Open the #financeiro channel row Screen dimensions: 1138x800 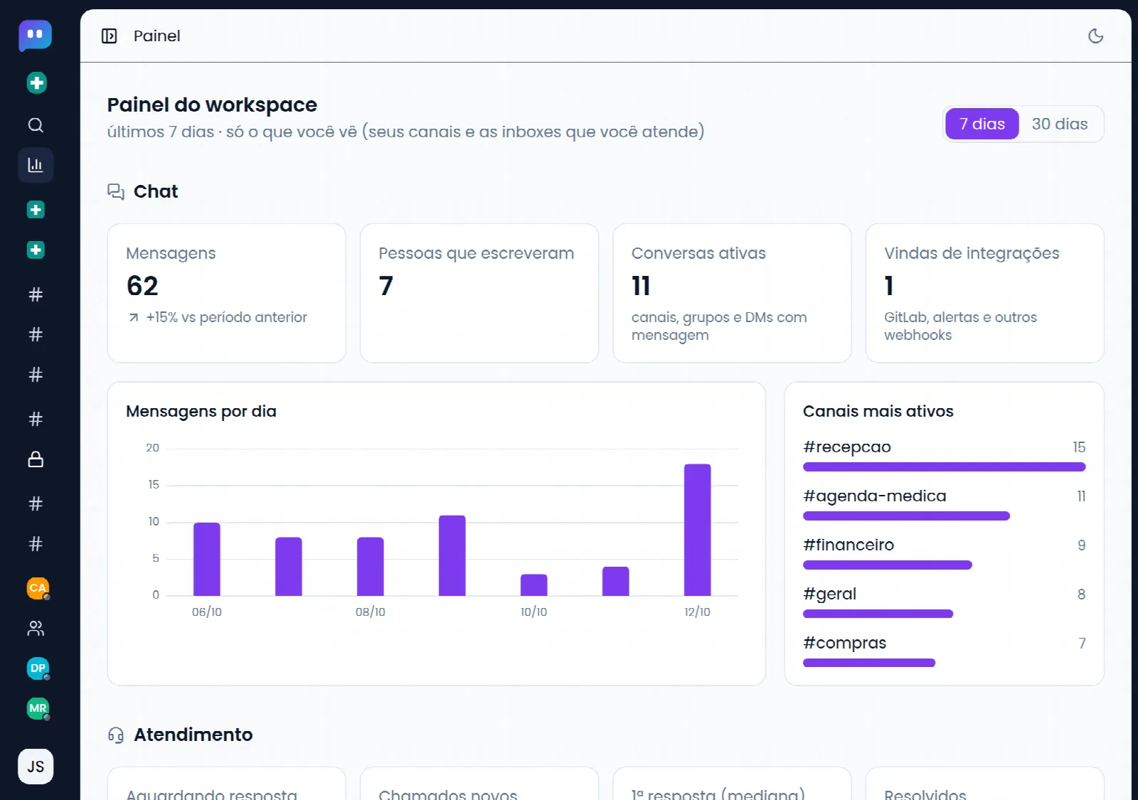944,553
